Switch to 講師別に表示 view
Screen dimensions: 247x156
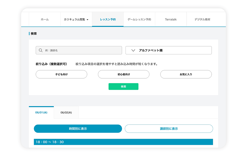pyautogui.click(x=169, y=129)
